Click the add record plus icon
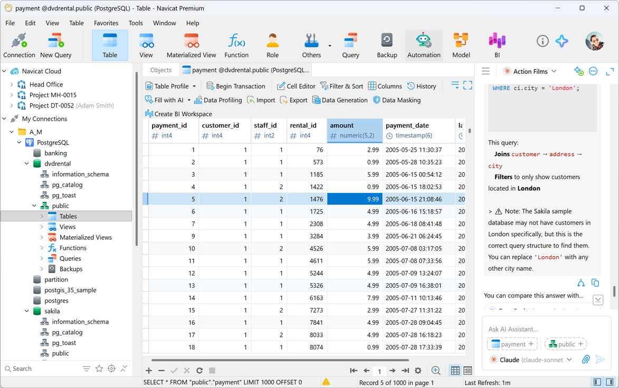This screenshot has width=619, height=388. click(x=149, y=370)
